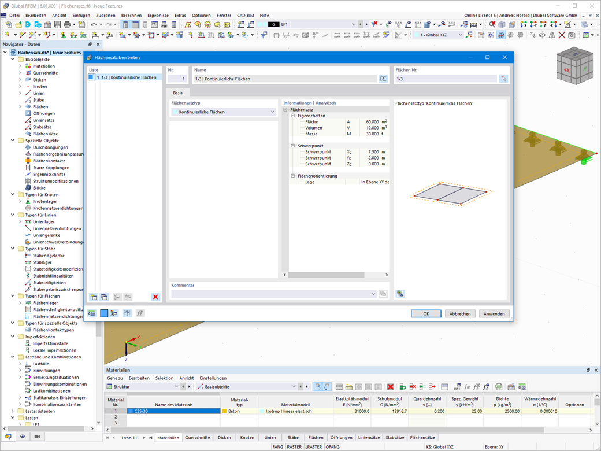The image size is (601, 451).
Task: Collapse the Flächenorientierung info section
Action: [293, 176]
